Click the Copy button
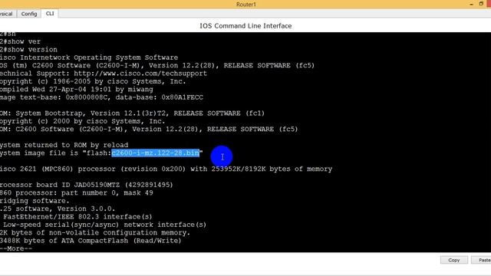The height and width of the screenshot is (276, 491). 453,260
